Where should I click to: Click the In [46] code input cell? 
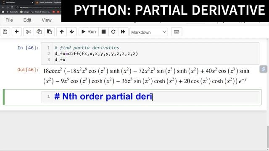coord(150,54)
